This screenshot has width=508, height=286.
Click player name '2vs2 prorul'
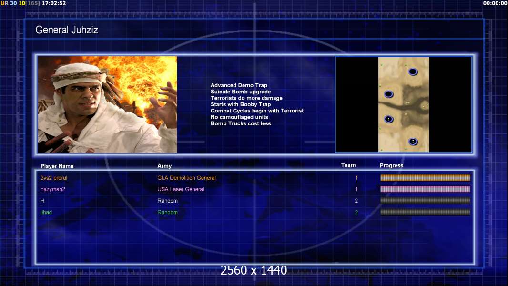[54, 178]
